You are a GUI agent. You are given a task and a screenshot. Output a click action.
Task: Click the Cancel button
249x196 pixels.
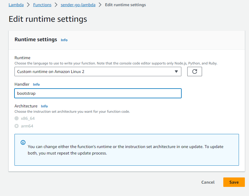click(208, 182)
